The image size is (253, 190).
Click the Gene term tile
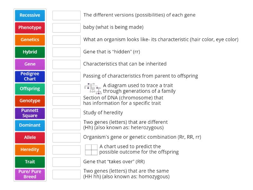(x=30, y=64)
